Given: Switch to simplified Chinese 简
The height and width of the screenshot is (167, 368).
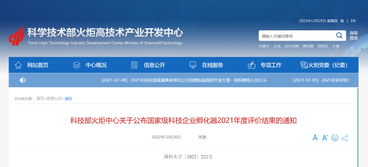Looking at the screenshot, I should (x=342, y=21).
